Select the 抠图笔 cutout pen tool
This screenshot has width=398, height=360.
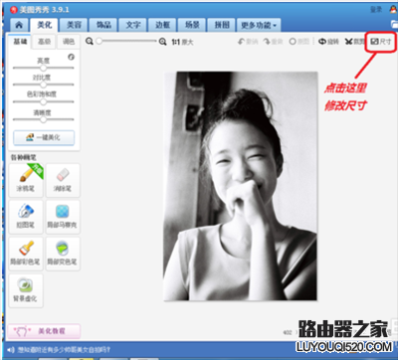26,217
